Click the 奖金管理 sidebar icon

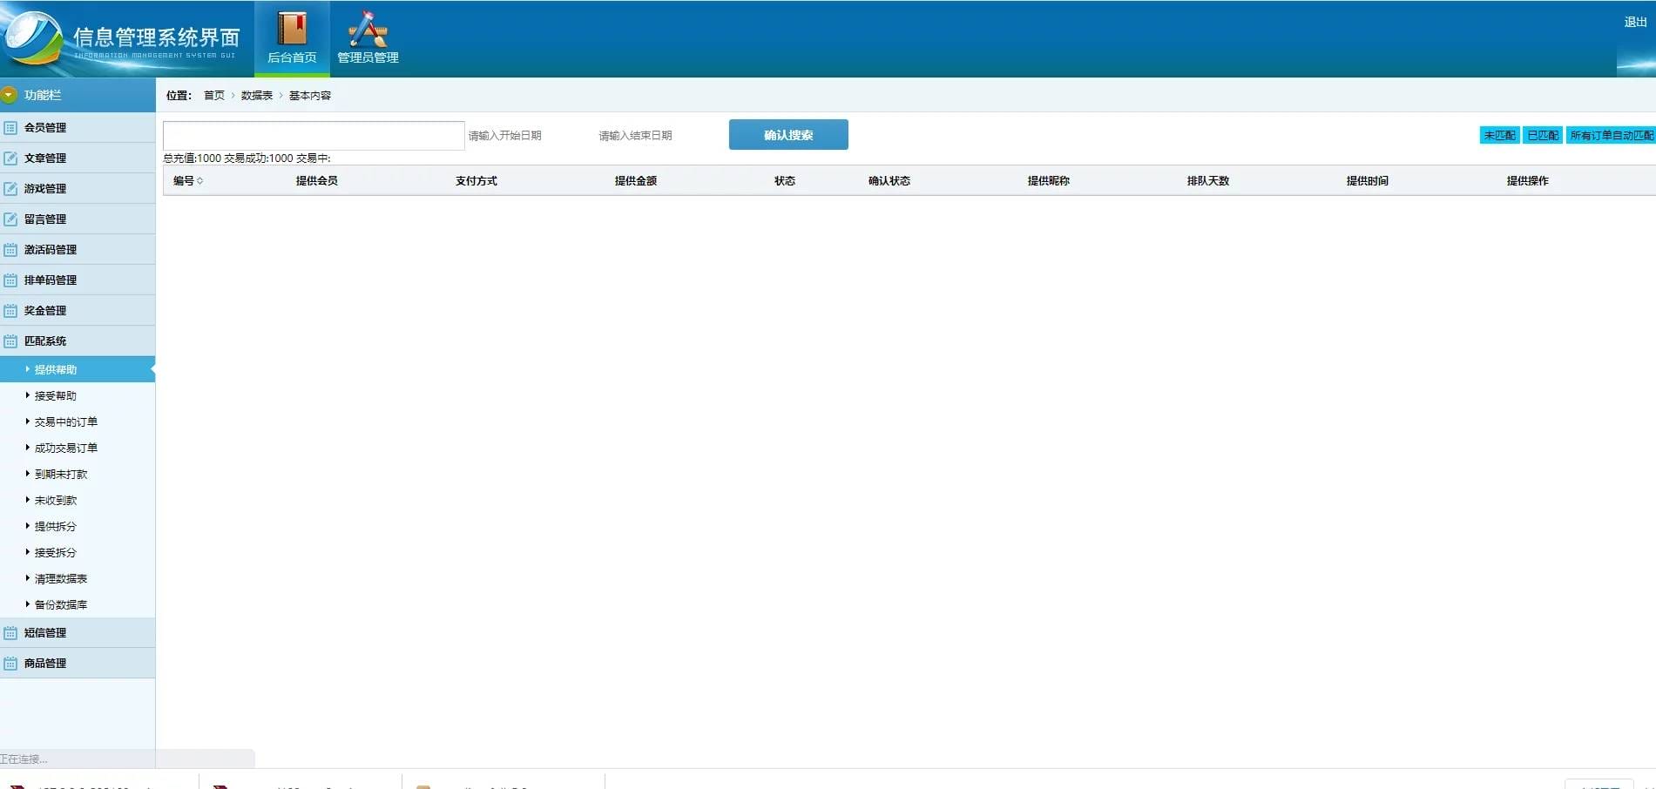click(10, 310)
